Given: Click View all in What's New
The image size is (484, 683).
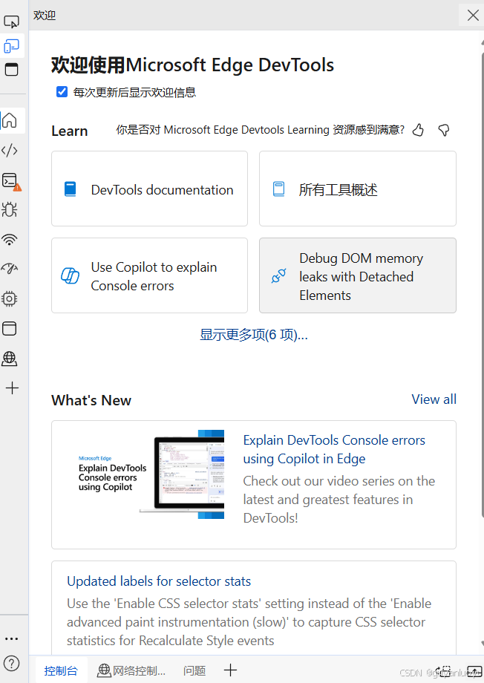Looking at the screenshot, I should pos(434,399).
